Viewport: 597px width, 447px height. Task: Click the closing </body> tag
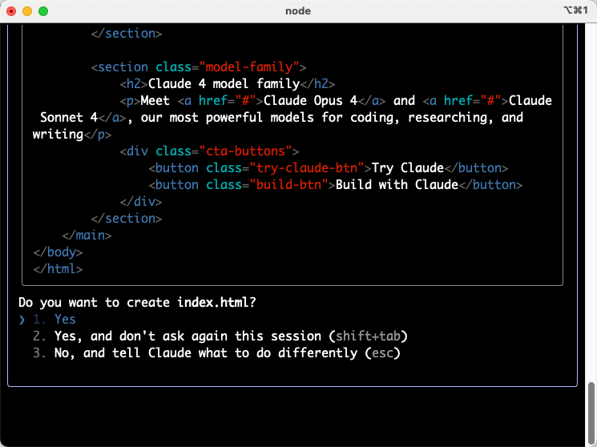tap(58, 252)
